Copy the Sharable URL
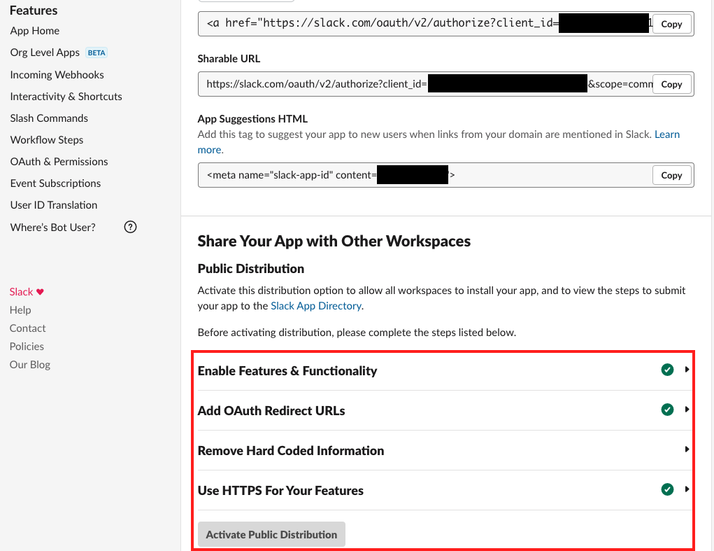Screen dimensions: 714x551 [x=671, y=84]
